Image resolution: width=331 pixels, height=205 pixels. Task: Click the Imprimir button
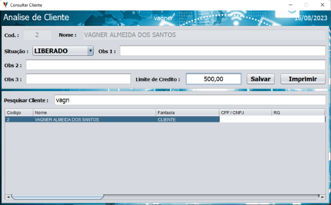303,79
